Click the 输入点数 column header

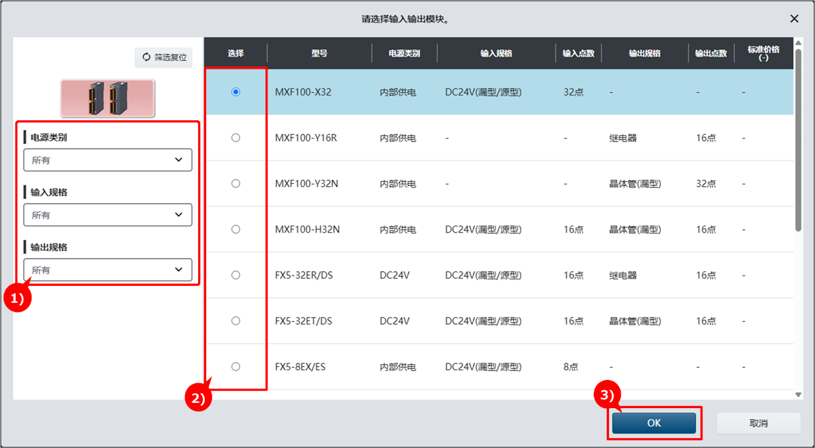point(578,54)
